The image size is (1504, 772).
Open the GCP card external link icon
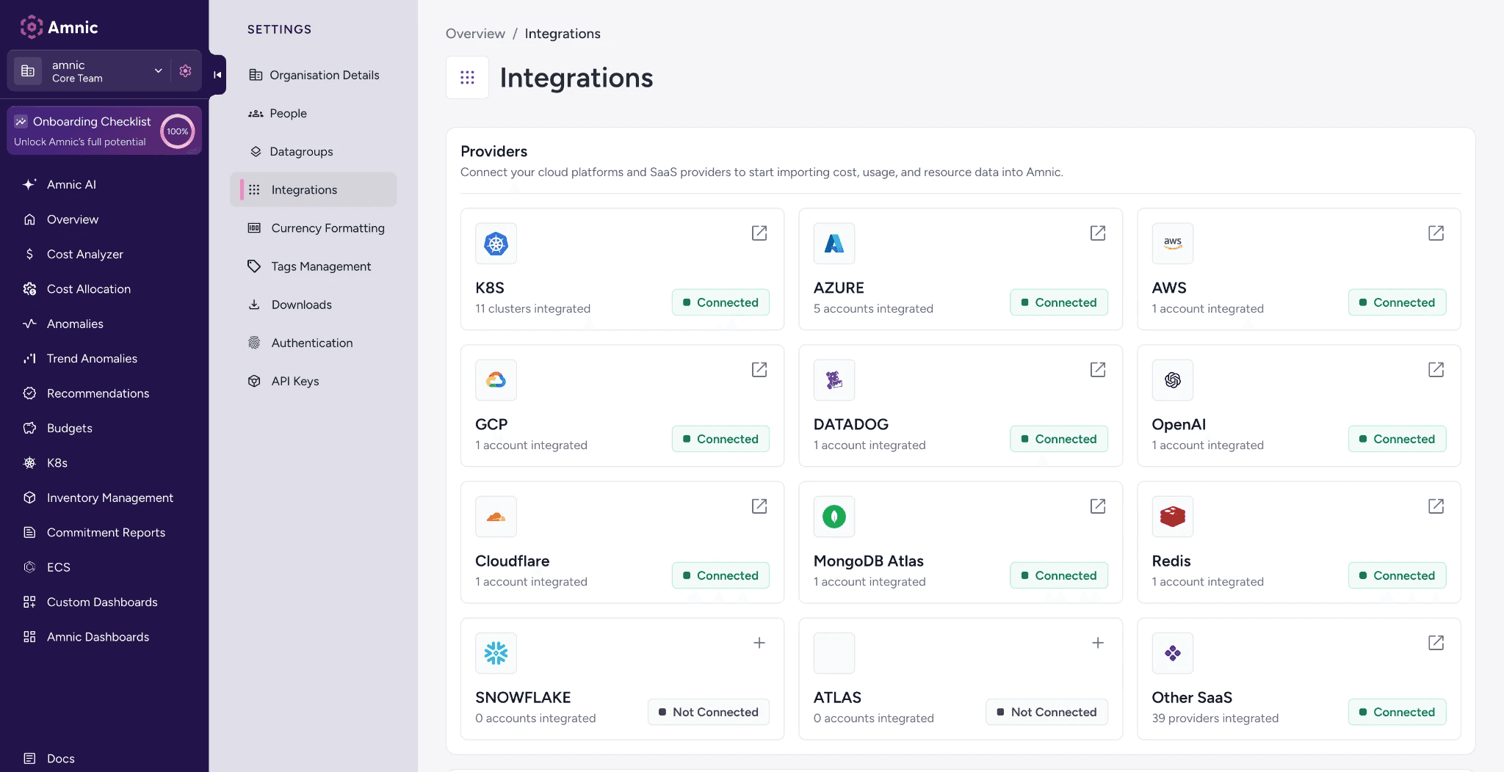759,369
